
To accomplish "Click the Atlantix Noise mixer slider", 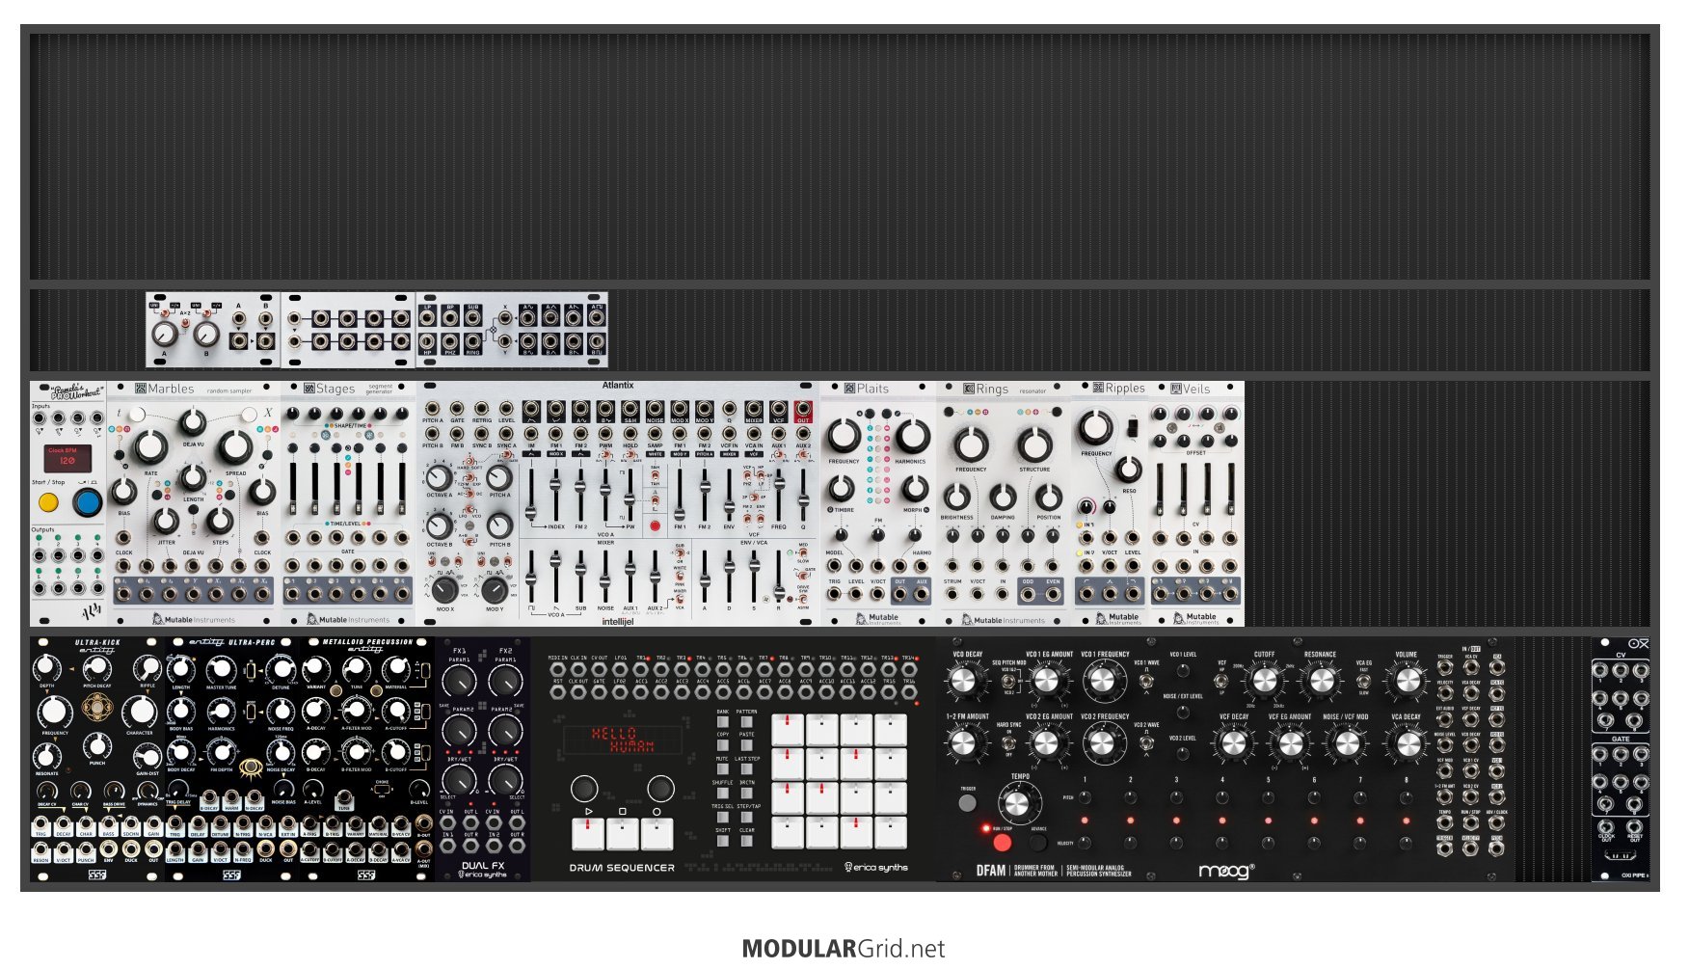I will (605, 576).
